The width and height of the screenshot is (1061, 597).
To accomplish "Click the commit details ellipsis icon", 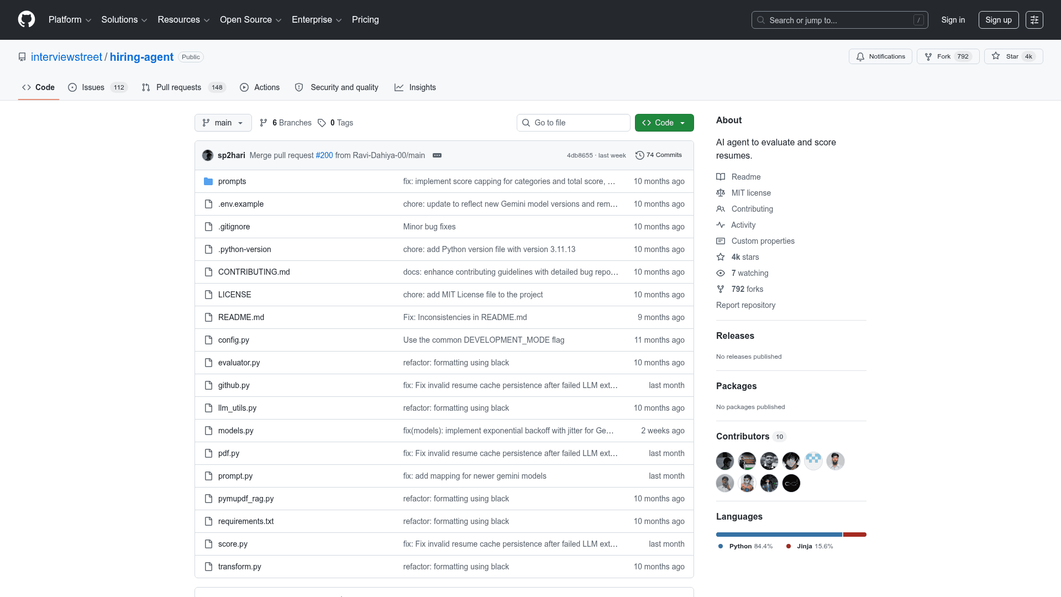I will click(x=437, y=155).
